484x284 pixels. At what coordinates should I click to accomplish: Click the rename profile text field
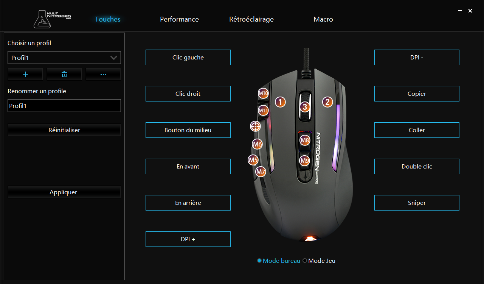pos(64,106)
